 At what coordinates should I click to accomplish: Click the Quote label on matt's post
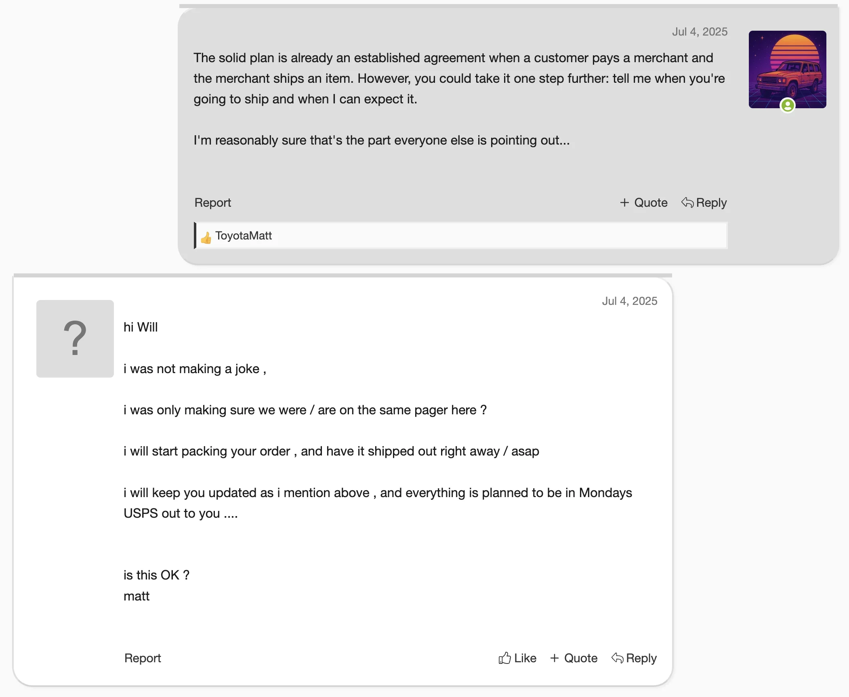coord(581,658)
